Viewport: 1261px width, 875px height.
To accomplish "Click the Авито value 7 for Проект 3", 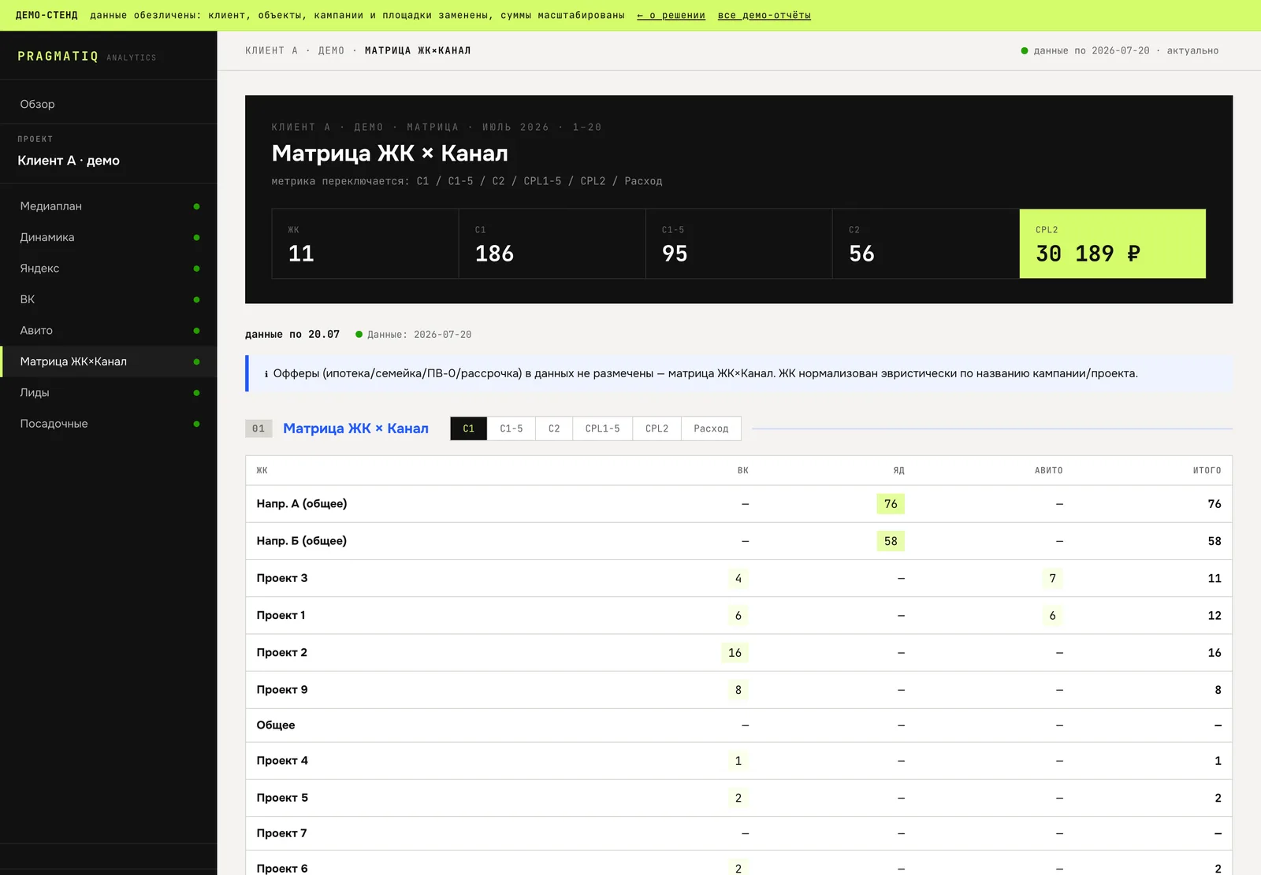I will point(1052,578).
